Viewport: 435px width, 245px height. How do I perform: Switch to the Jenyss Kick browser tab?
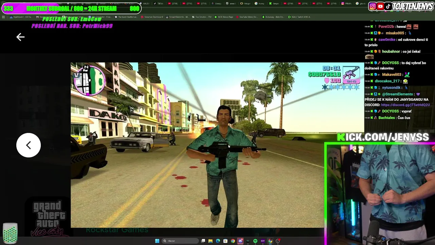pyautogui.click(x=274, y=3)
